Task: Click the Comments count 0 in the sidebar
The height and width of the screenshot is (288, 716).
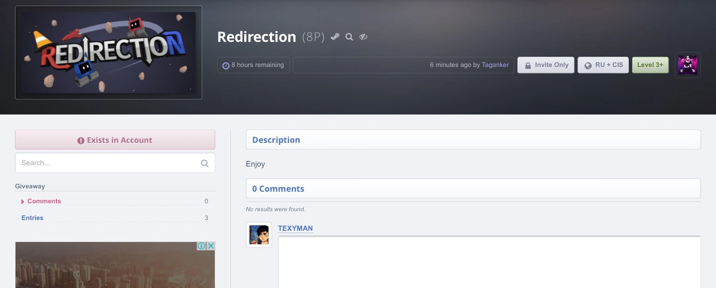Action: click(x=207, y=201)
